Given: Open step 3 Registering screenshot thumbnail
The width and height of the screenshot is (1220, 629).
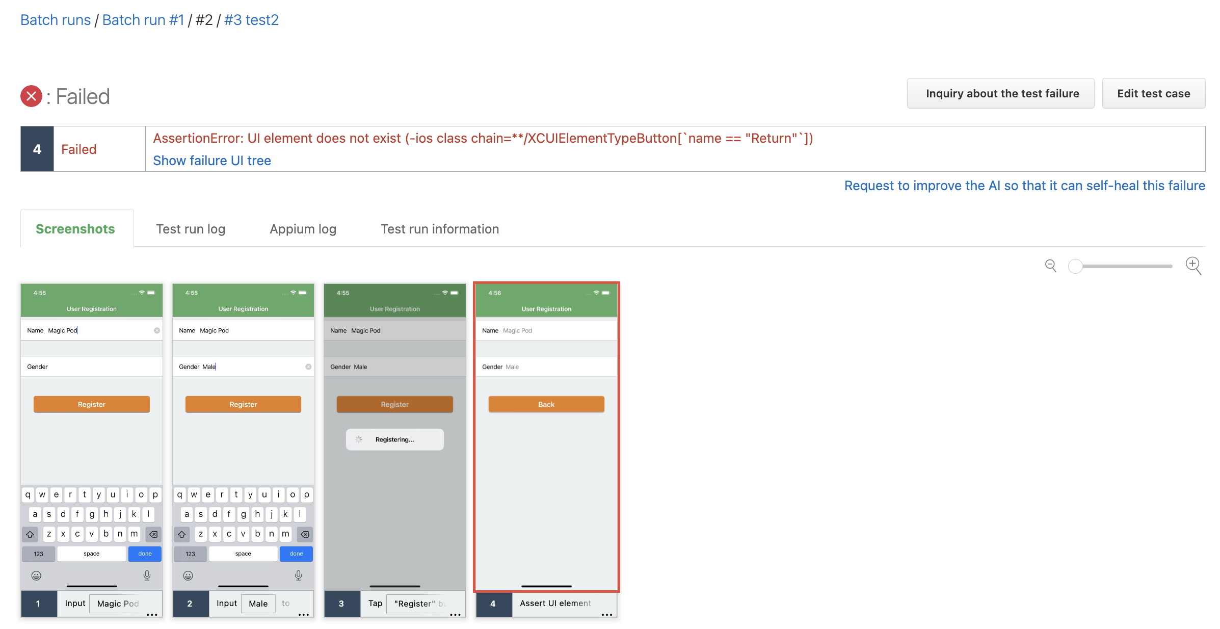Looking at the screenshot, I should pyautogui.click(x=395, y=437).
